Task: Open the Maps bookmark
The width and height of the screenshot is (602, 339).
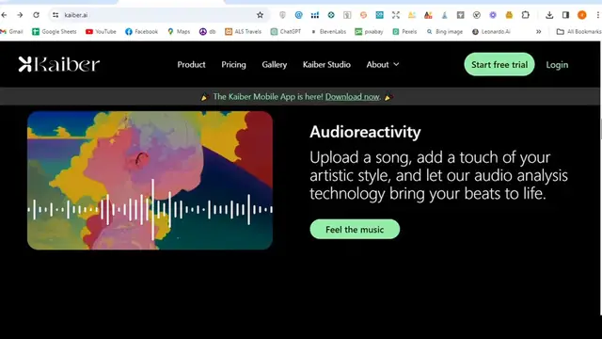Action: point(179,31)
